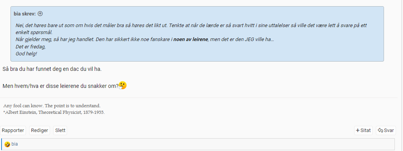Click the bold 'noen av leirene' text

[x=191, y=40]
